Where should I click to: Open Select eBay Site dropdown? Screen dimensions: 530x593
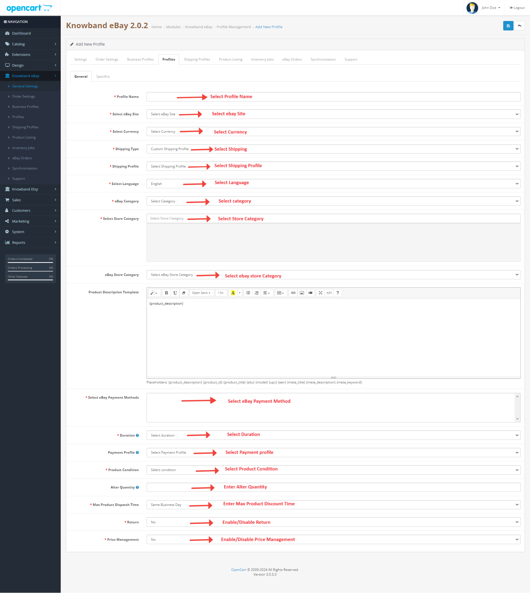click(333, 114)
